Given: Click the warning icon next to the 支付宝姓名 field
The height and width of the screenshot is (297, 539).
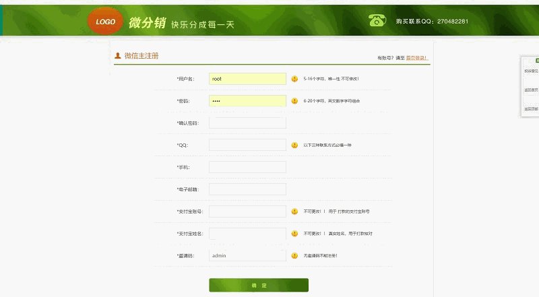Looking at the screenshot, I should (x=294, y=234).
